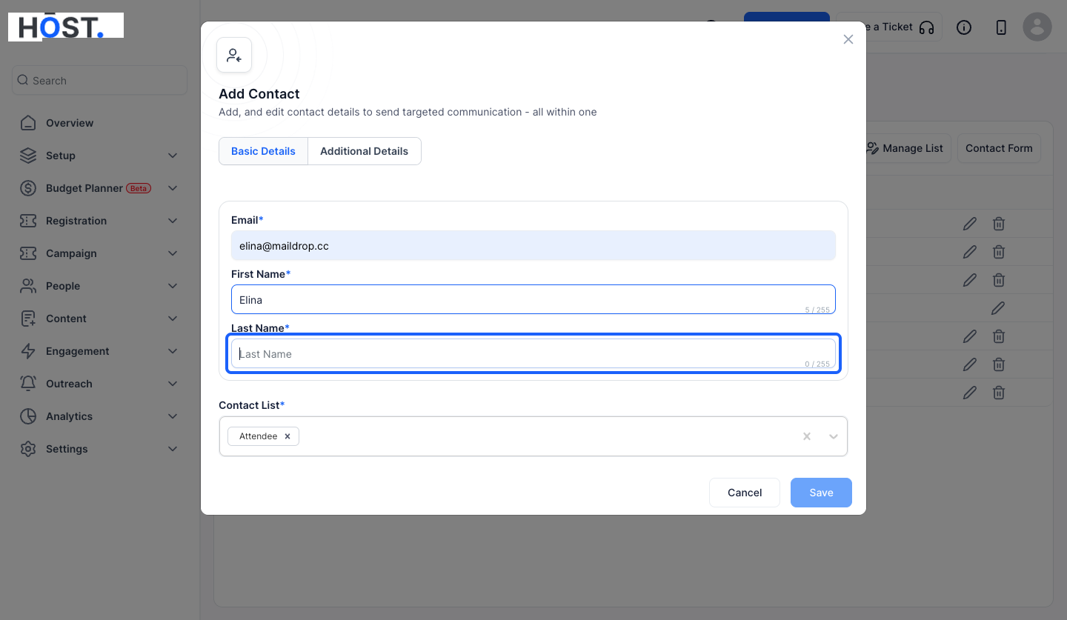The width and height of the screenshot is (1067, 620).
Task: Click the Settings gear icon
Action: [x=28, y=449]
